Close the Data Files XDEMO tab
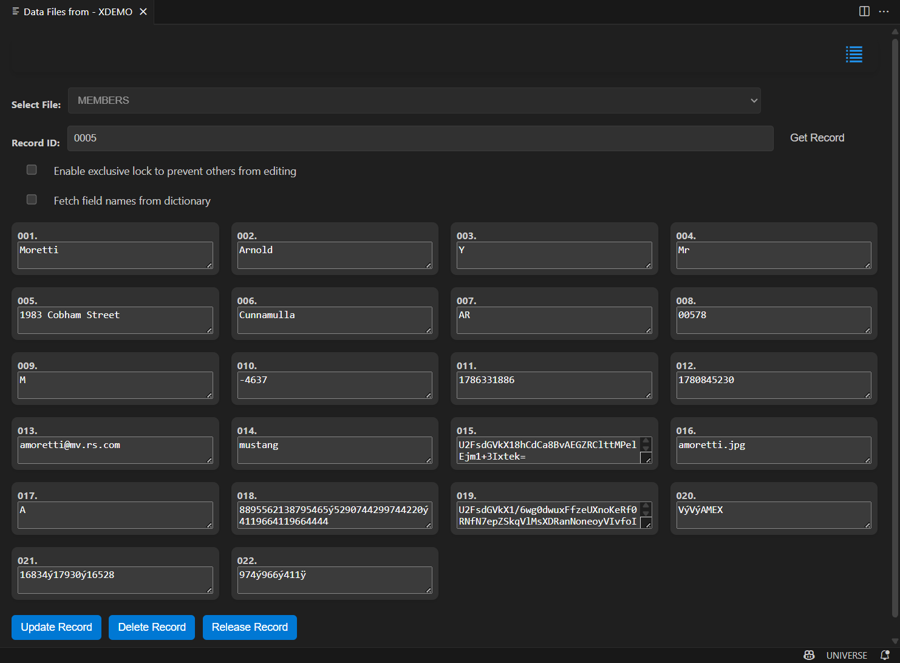 click(x=143, y=12)
